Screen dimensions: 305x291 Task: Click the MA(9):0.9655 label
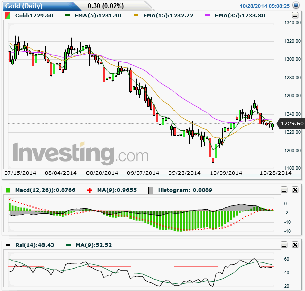coord(117,190)
